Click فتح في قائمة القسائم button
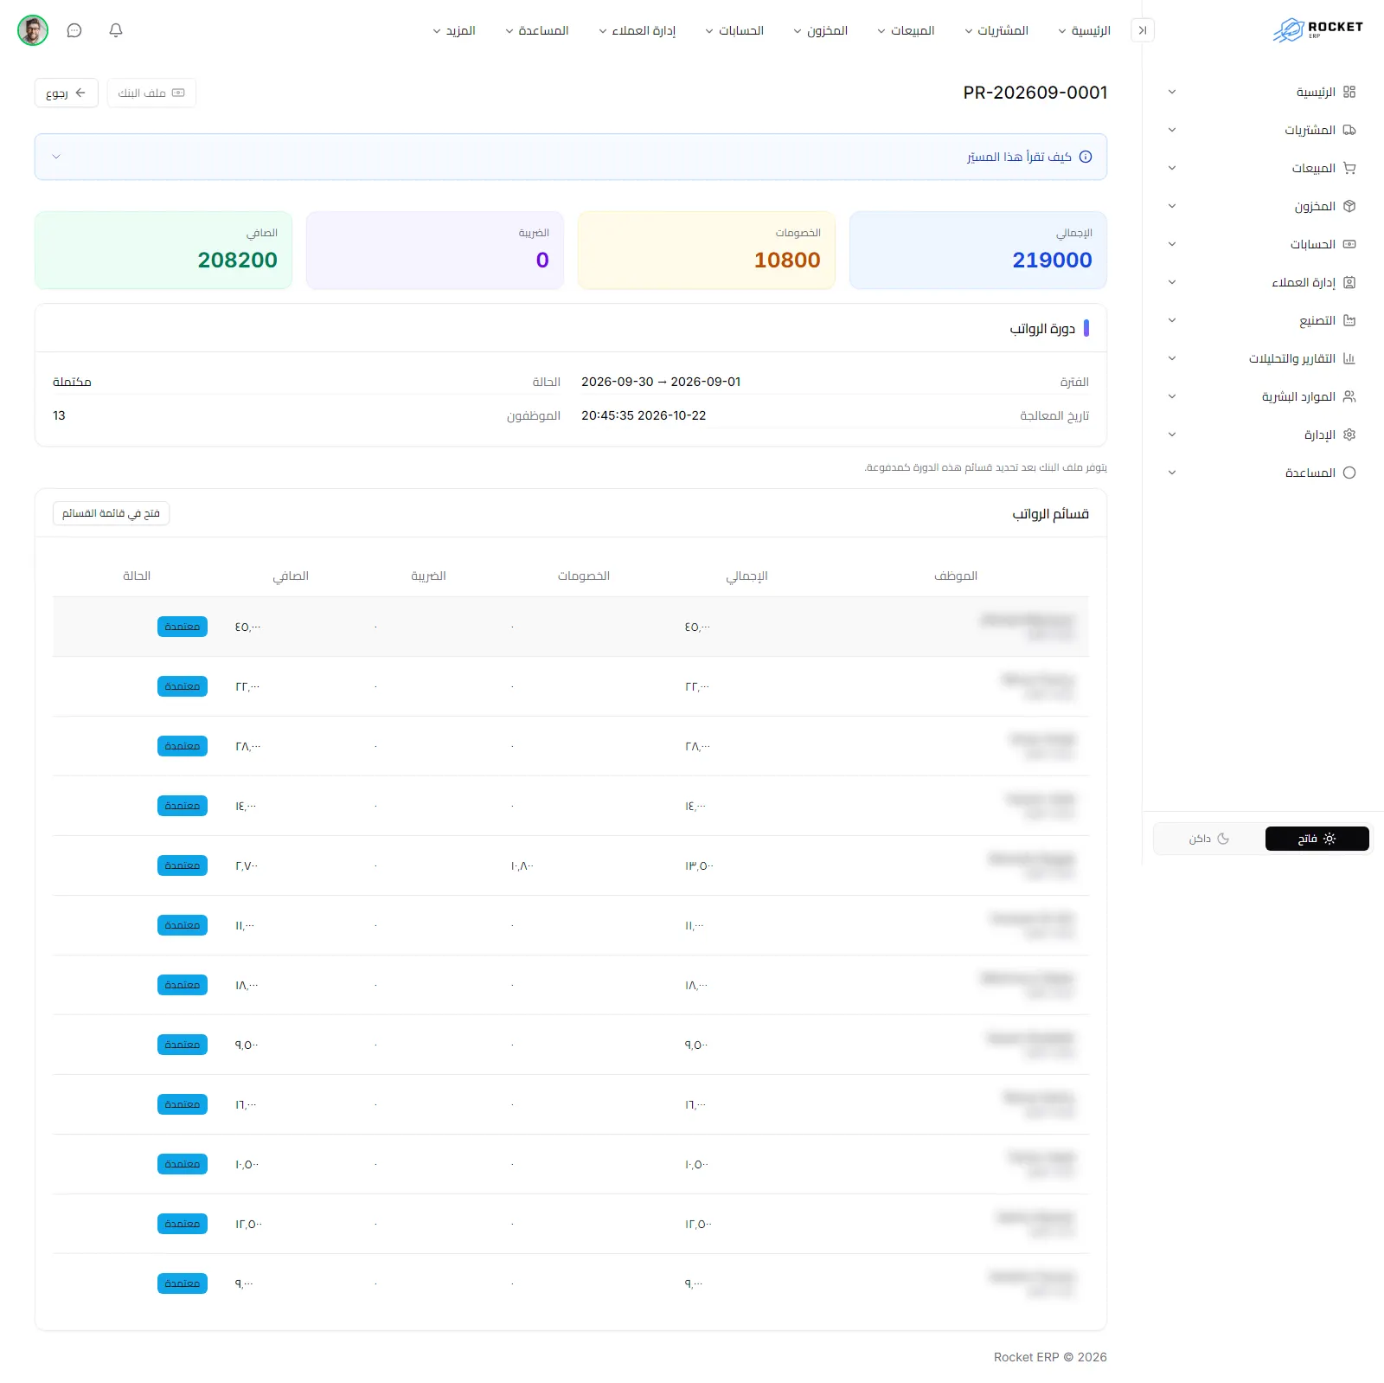 pos(111,513)
